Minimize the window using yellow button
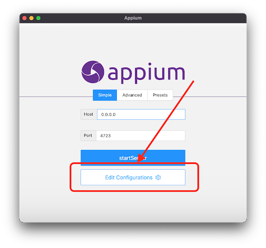 point(31,18)
